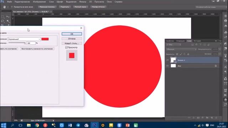Lock all padlock icon in Layers panel
The height and width of the screenshot is (128, 228).
pyautogui.click(x=188, y=54)
